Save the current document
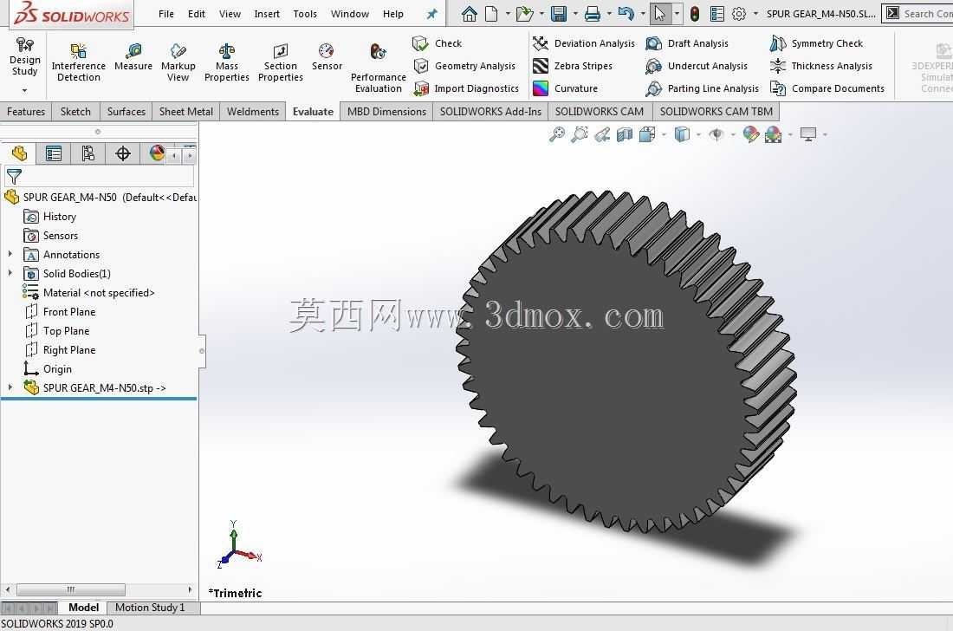 [559, 13]
